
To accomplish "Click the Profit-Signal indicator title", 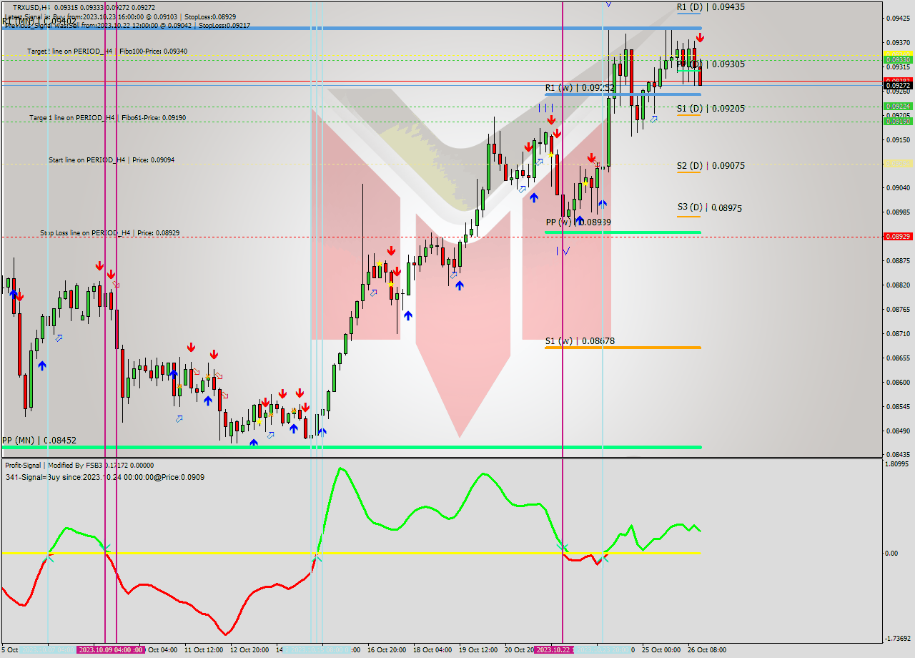I will (x=43, y=465).
